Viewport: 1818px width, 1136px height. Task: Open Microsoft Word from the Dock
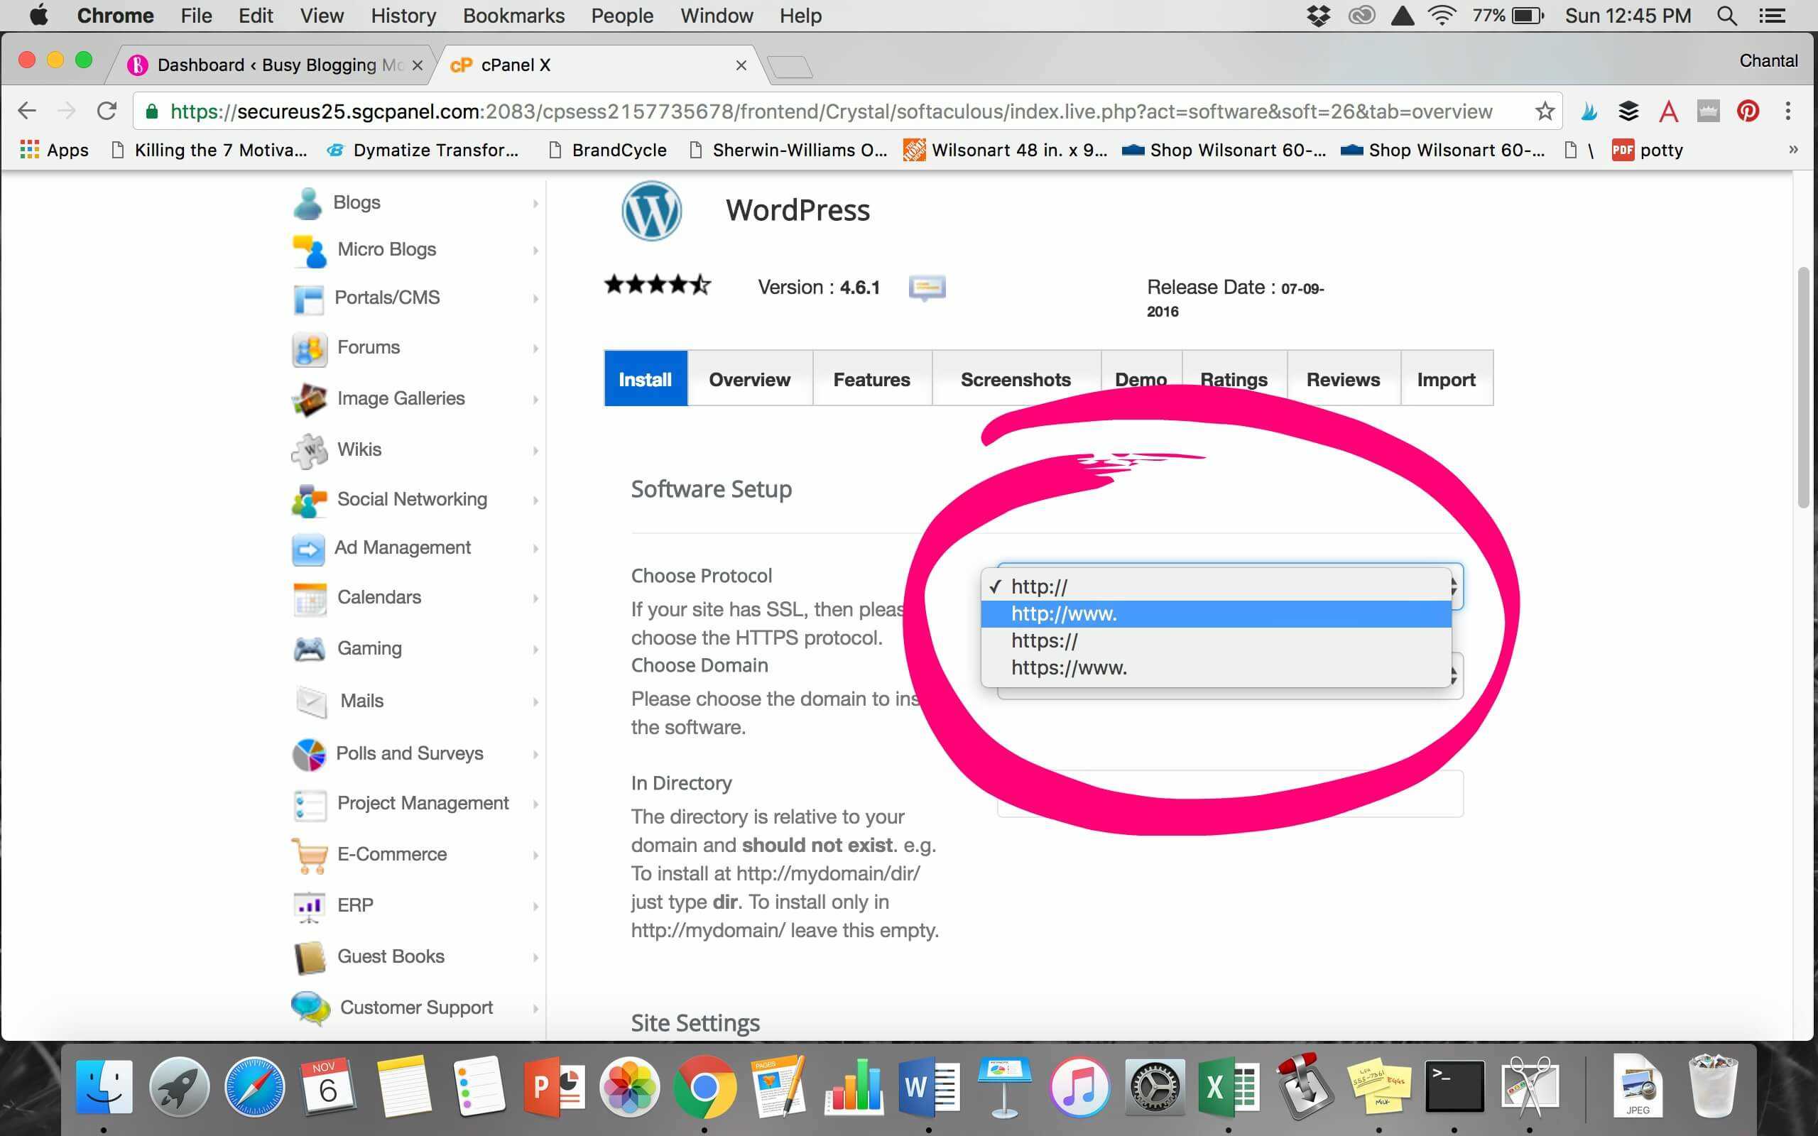point(930,1086)
